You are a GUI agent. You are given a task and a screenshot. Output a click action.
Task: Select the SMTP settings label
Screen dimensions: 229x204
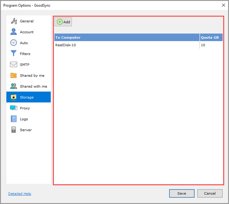24,65
